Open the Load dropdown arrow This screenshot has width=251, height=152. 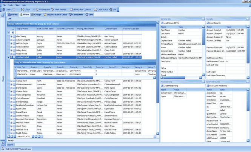[11, 10]
